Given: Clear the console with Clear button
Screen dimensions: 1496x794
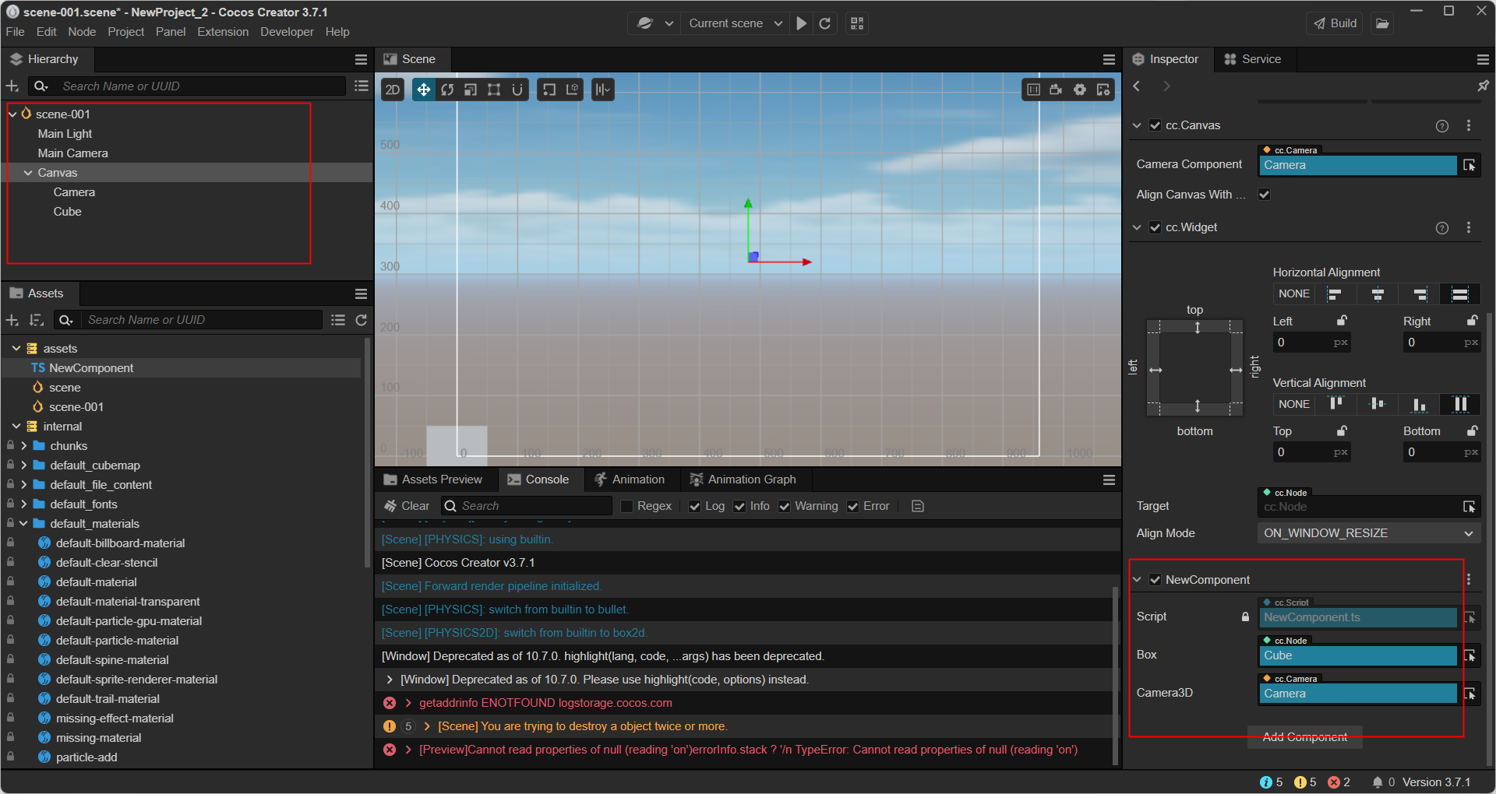Looking at the screenshot, I should click(407, 506).
